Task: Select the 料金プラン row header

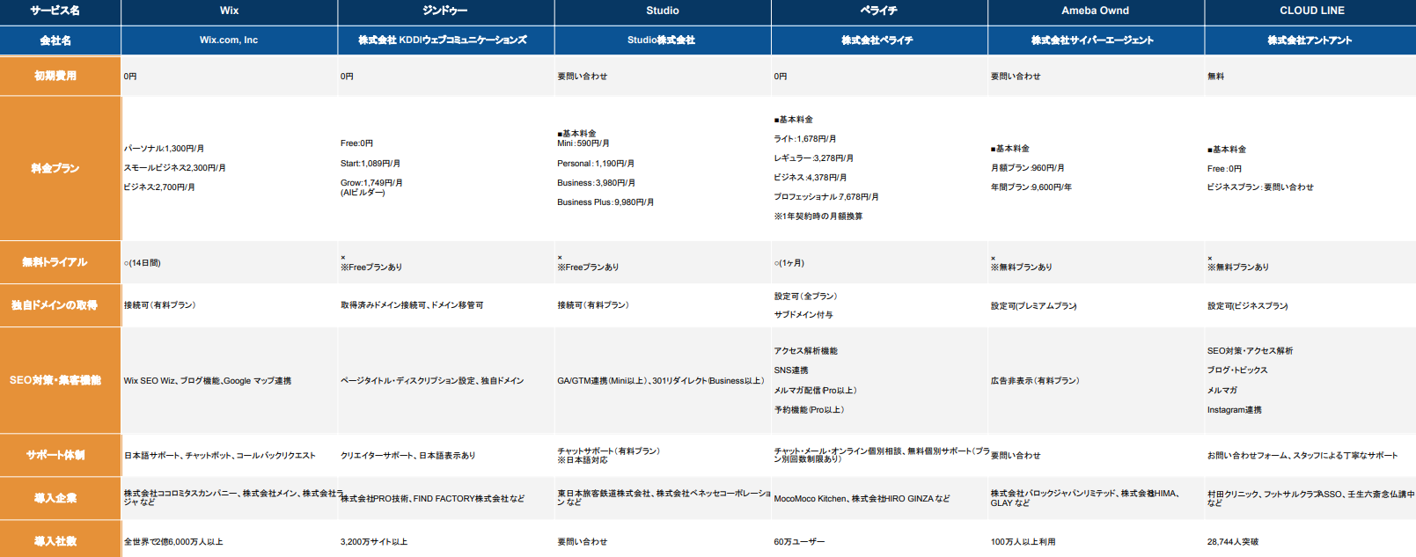Action: pyautogui.click(x=56, y=168)
